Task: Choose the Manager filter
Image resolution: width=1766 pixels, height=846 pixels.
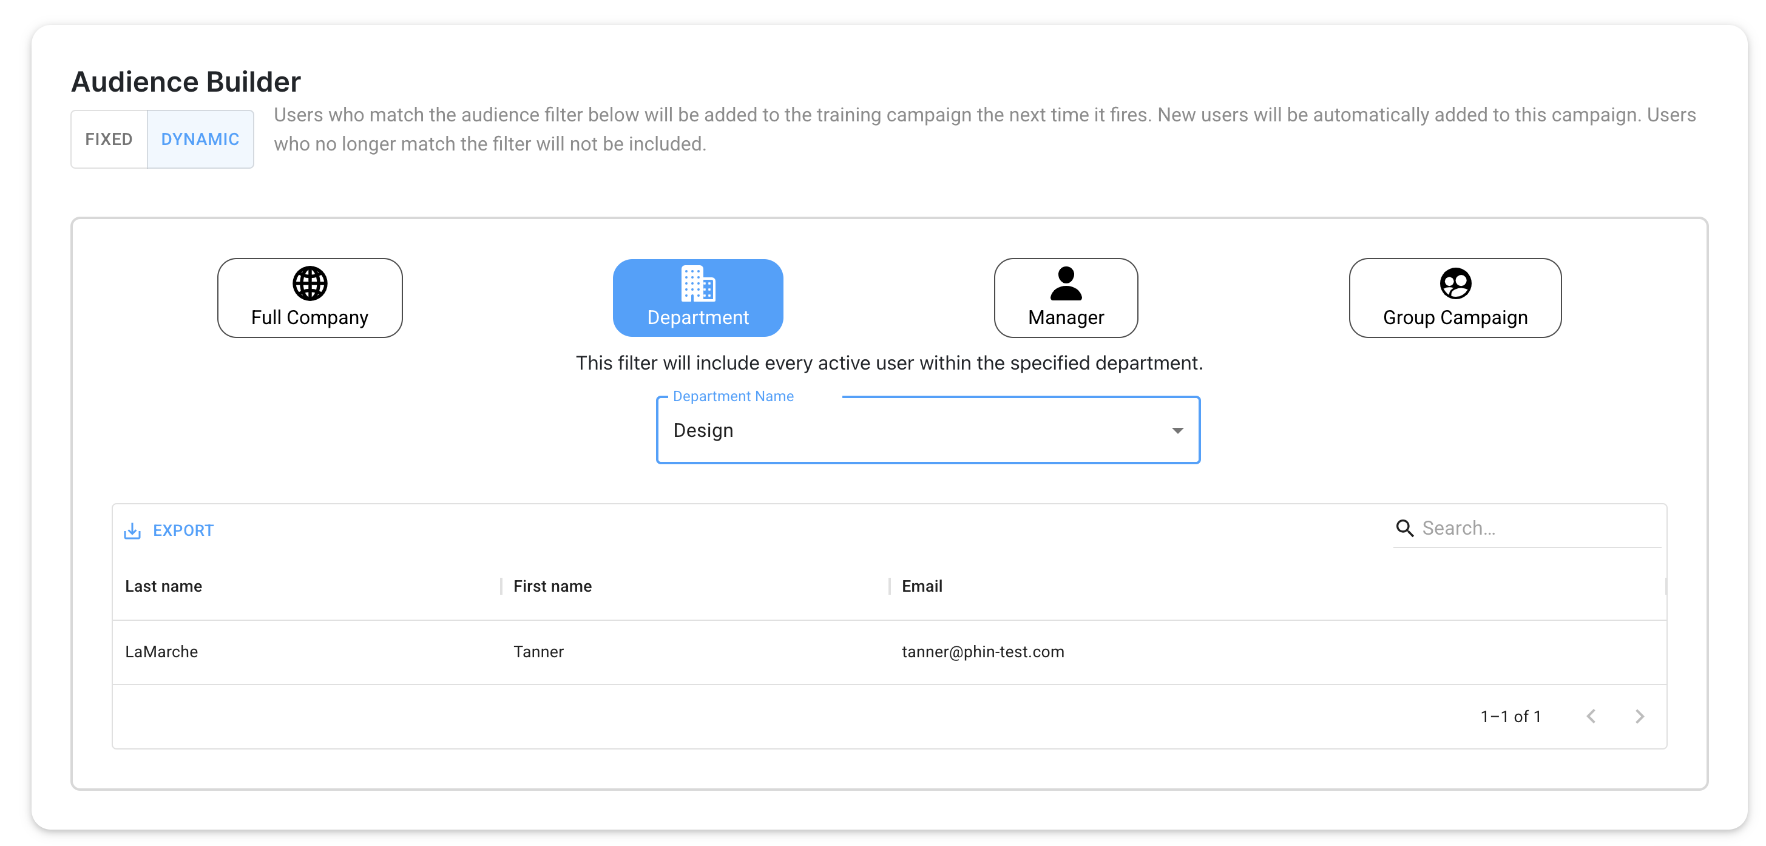Action: coord(1066,297)
